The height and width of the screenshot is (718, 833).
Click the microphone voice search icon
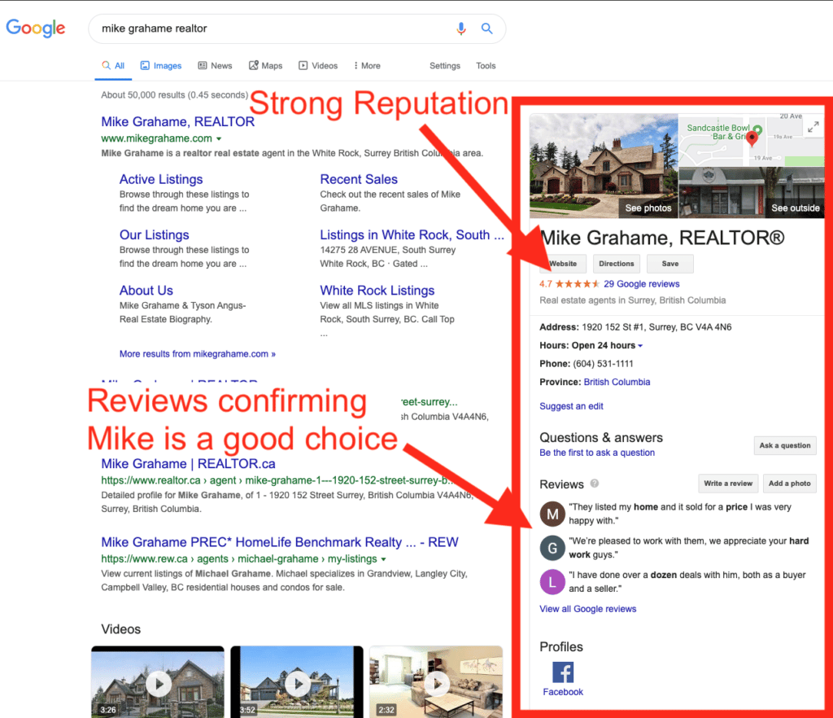click(461, 28)
